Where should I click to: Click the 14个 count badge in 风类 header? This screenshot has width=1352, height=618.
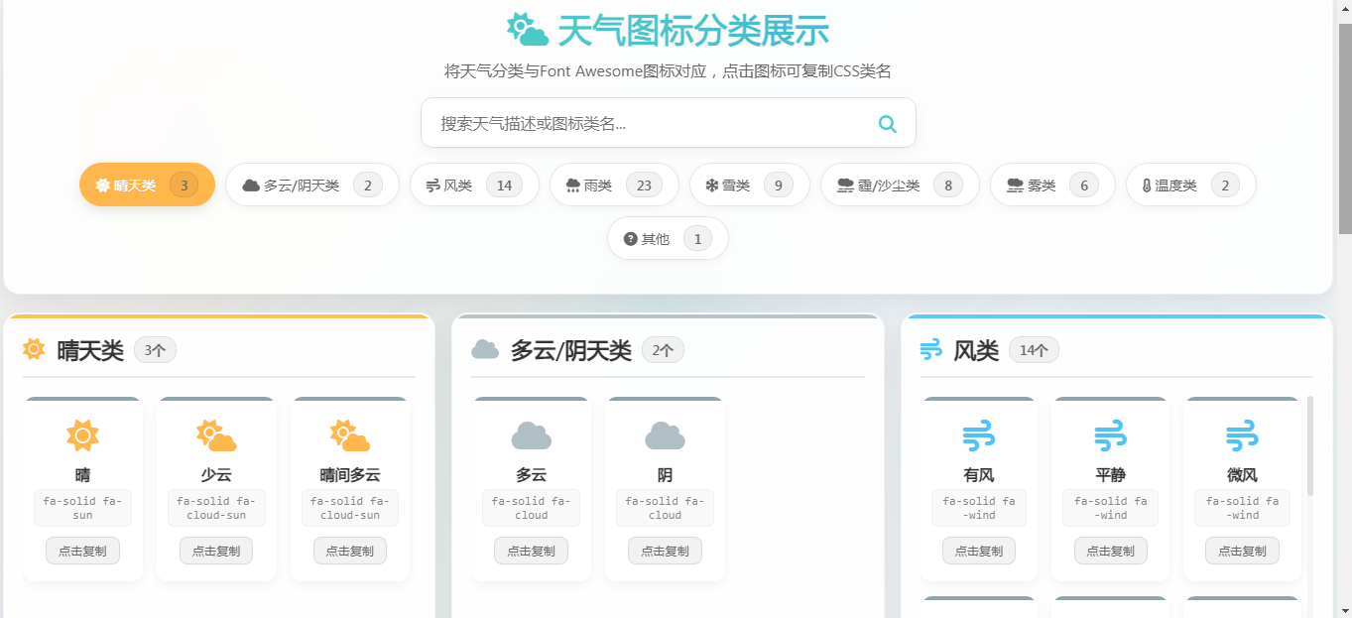click(x=1034, y=350)
